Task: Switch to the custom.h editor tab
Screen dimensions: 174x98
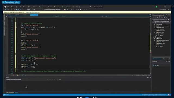Action: coord(17,15)
